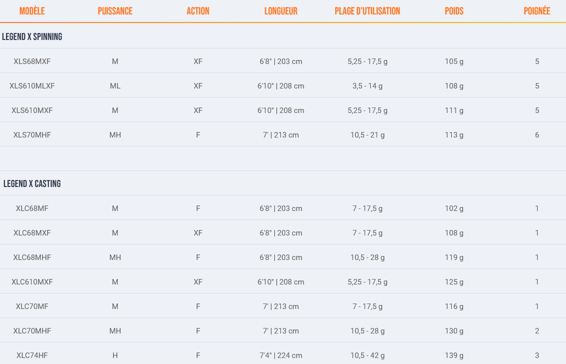
Task: Select the Legend X Spinning section heading
Action: point(32,37)
